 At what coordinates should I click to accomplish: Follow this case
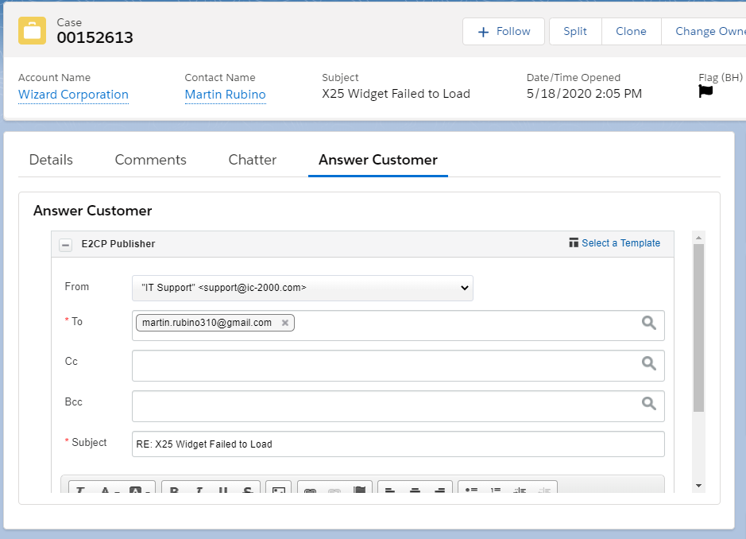pyautogui.click(x=504, y=32)
